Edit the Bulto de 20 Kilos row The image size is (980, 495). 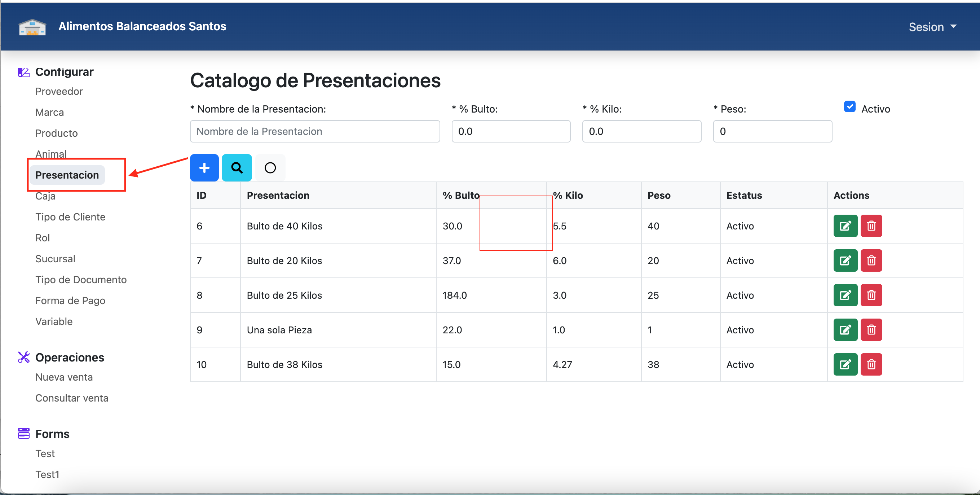845,260
